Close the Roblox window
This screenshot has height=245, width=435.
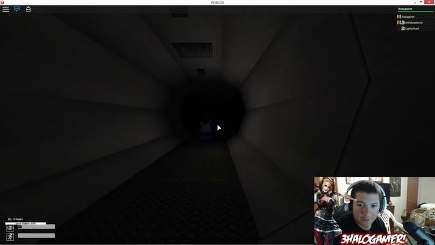429,2
